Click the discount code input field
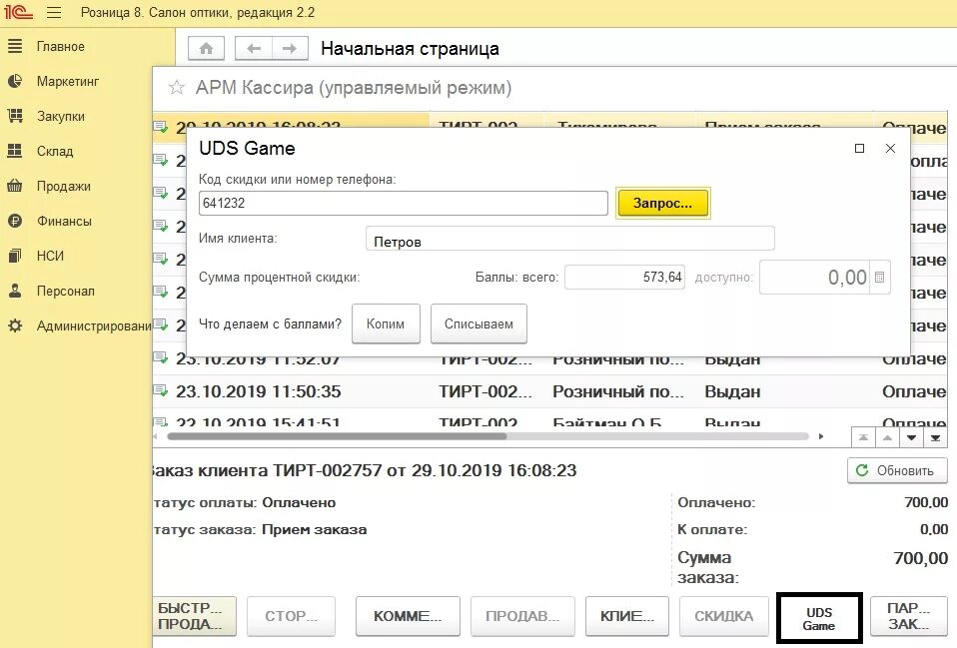The width and height of the screenshot is (957, 648). click(403, 204)
